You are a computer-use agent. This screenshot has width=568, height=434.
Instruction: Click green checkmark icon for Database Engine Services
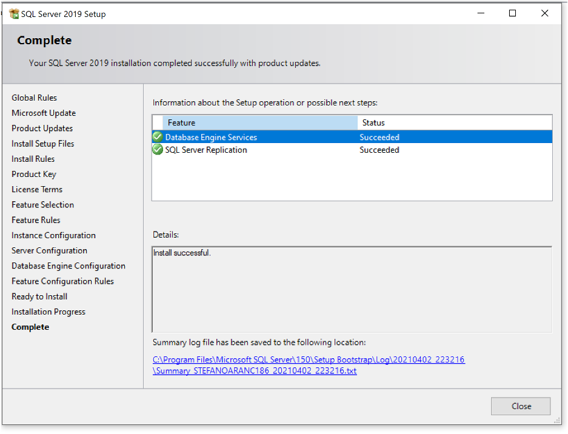158,137
